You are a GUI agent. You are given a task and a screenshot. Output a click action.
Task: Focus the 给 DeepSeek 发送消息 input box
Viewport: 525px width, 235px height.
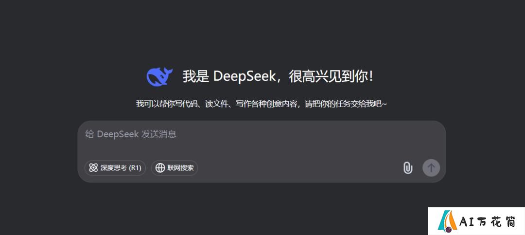pos(262,151)
